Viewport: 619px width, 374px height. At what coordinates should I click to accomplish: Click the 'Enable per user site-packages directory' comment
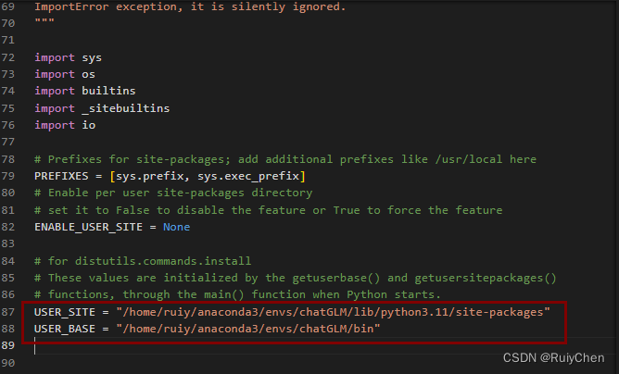(x=173, y=193)
